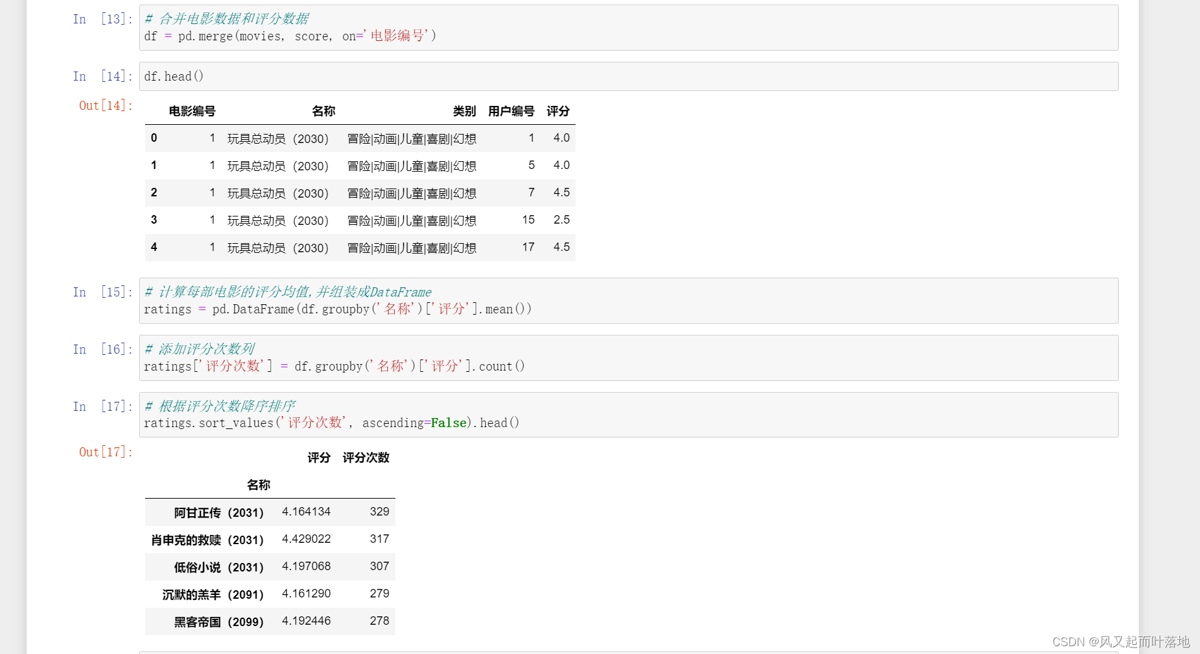Image resolution: width=1200 pixels, height=654 pixels.
Task: Click the 肖申克的救赎 (2031) row label
Action: pyautogui.click(x=207, y=540)
